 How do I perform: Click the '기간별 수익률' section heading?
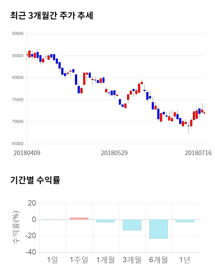[x=35, y=180]
